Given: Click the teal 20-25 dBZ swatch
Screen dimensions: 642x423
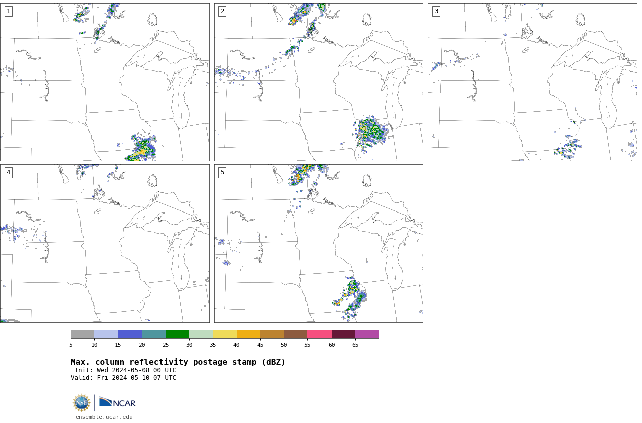Looking at the screenshot, I should tap(153, 334).
